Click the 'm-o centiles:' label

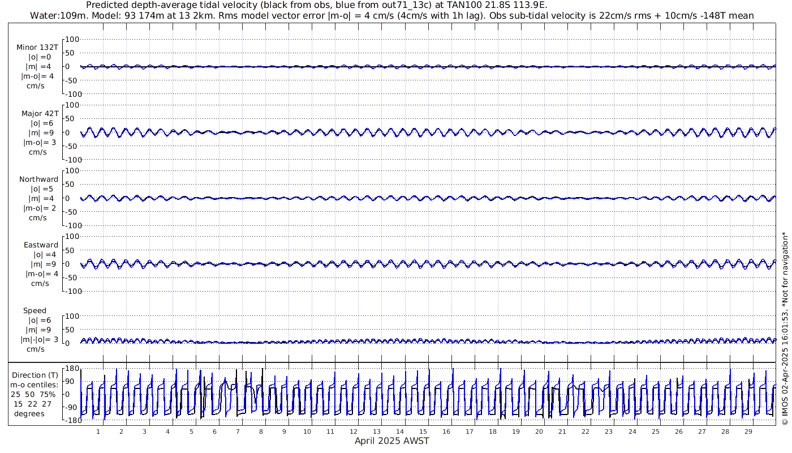click(x=34, y=384)
